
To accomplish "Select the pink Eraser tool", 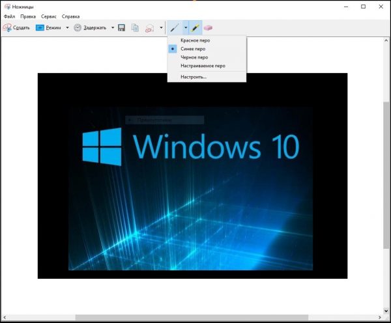I will (x=208, y=27).
